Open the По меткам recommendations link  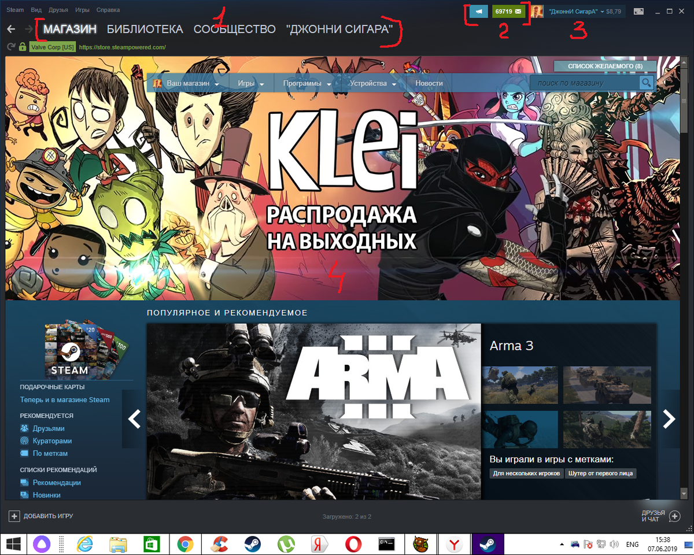click(x=50, y=453)
